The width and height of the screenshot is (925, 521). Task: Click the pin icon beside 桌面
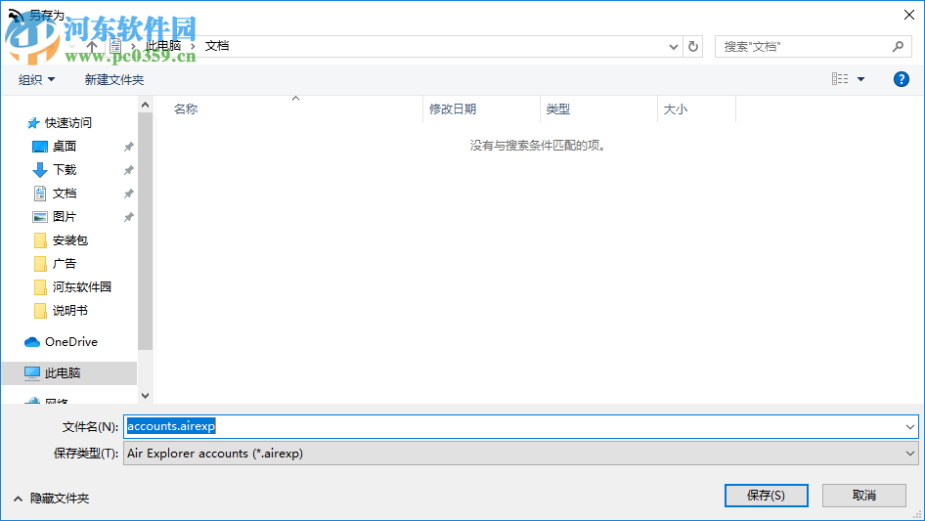pos(128,147)
